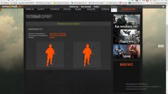Open the Все об играх link
Image resolution: width=168 pixels, height=94 pixels.
(86, 7)
